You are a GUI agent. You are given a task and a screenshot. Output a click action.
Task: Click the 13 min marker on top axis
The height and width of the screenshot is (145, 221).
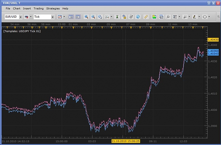click(x=193, y=24)
